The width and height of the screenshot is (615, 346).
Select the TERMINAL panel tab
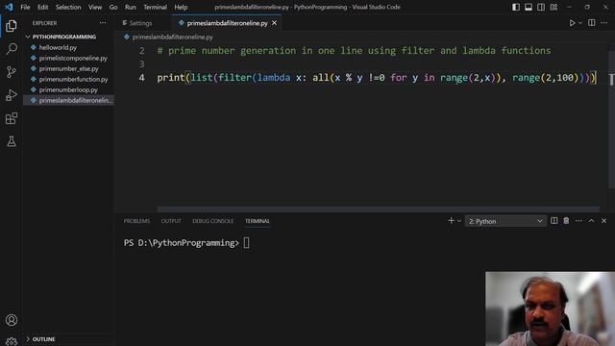click(258, 221)
